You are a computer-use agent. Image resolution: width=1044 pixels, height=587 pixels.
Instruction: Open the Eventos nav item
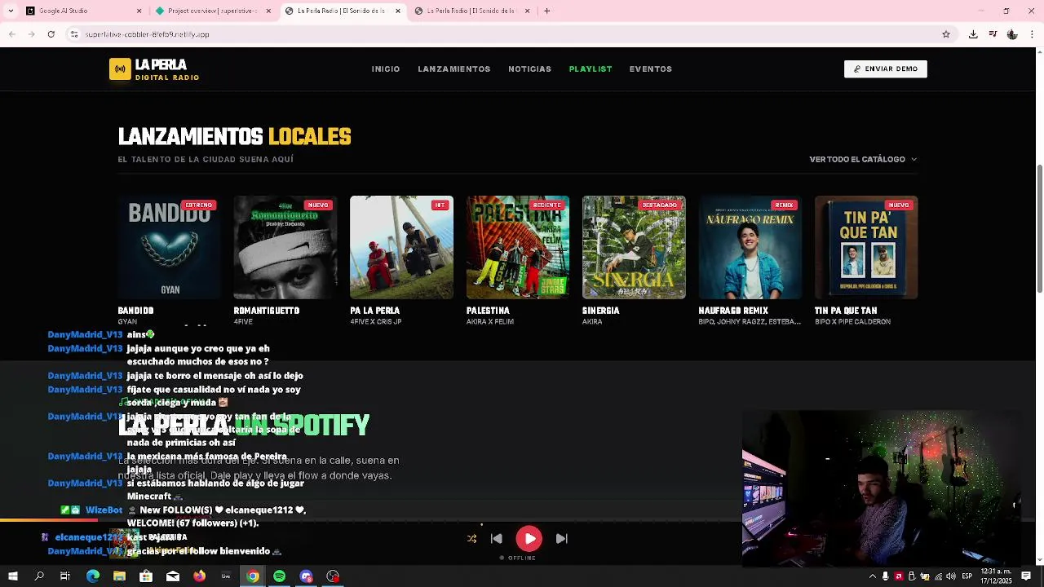click(x=651, y=69)
